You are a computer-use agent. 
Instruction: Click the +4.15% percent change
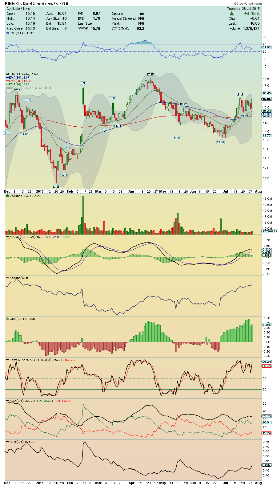pos(252,14)
